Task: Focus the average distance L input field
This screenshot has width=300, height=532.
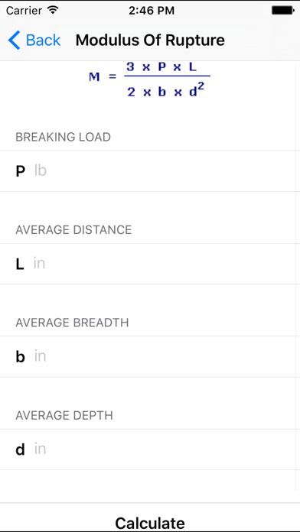Action: 150,264
